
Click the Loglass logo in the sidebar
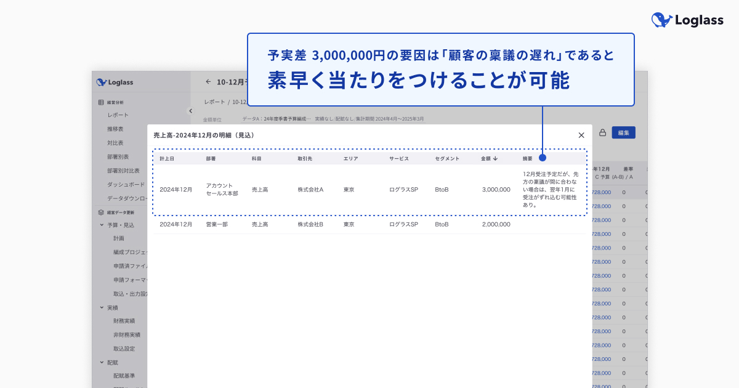(x=115, y=82)
